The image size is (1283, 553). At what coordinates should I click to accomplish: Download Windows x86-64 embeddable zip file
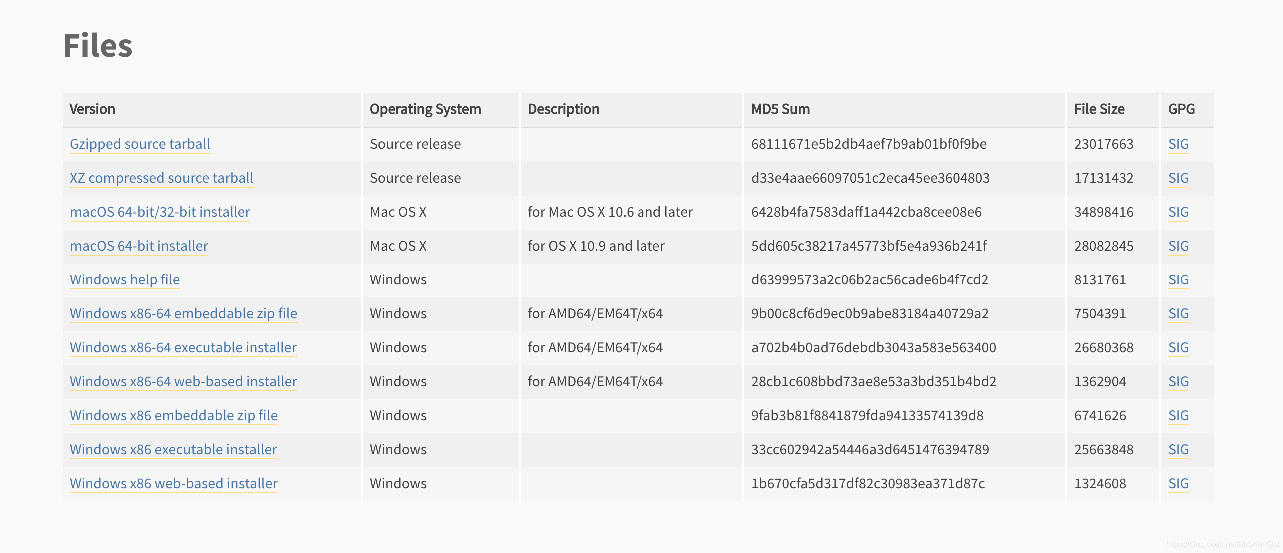pyautogui.click(x=183, y=314)
